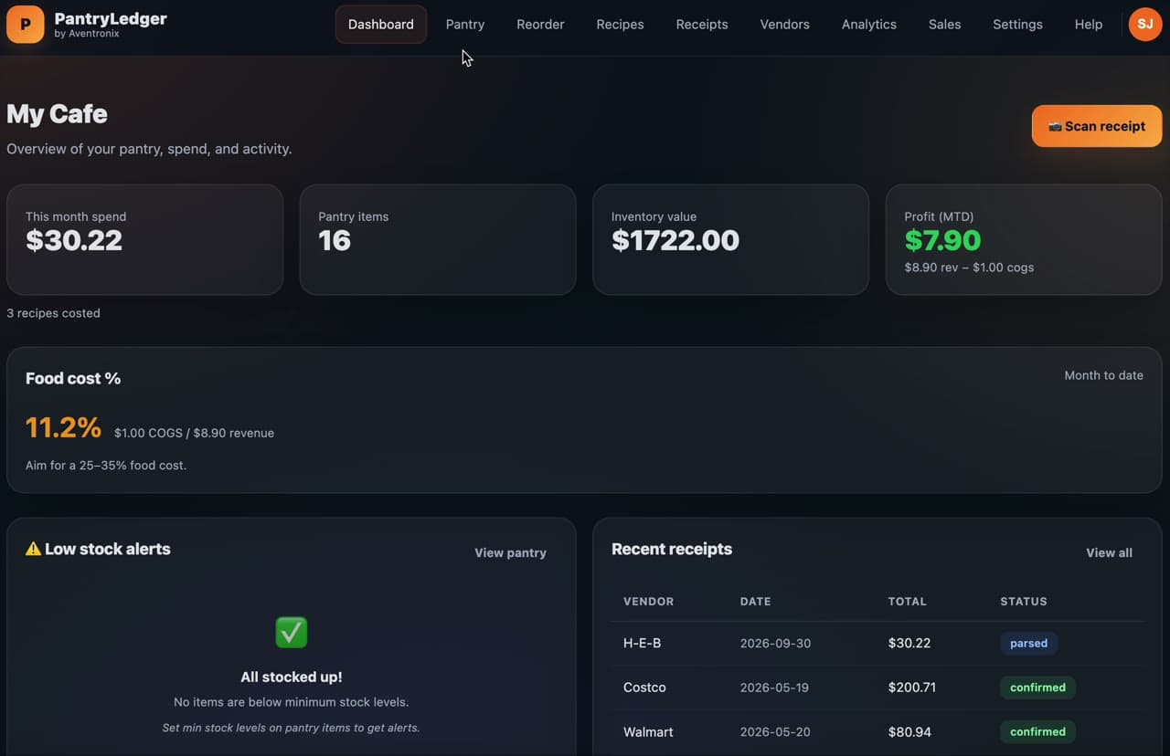This screenshot has height=756, width=1170.
Task: Switch to the Analytics tab
Action: tap(869, 25)
